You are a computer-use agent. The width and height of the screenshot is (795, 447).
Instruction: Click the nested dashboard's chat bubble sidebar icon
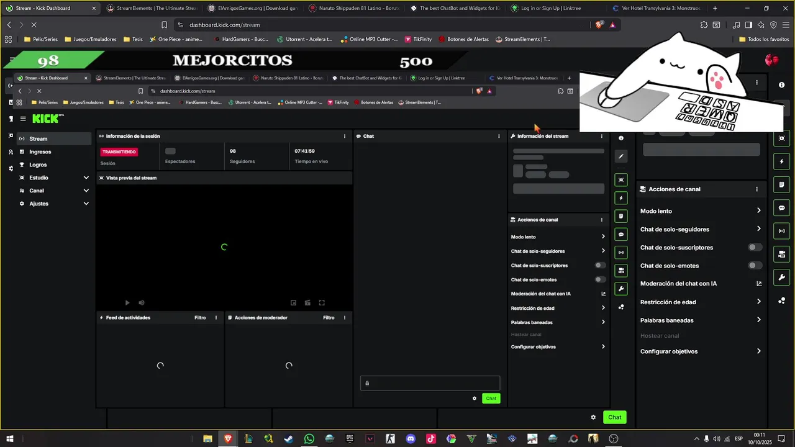(x=620, y=235)
